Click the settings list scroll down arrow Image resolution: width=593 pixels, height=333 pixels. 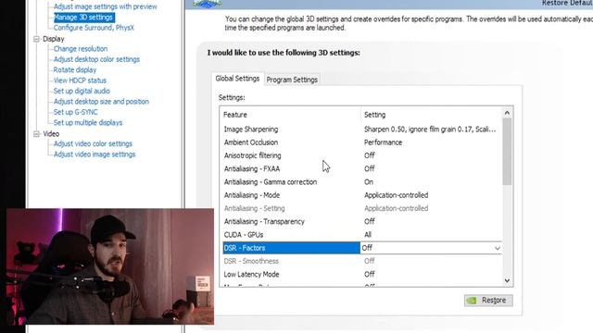[507, 280]
